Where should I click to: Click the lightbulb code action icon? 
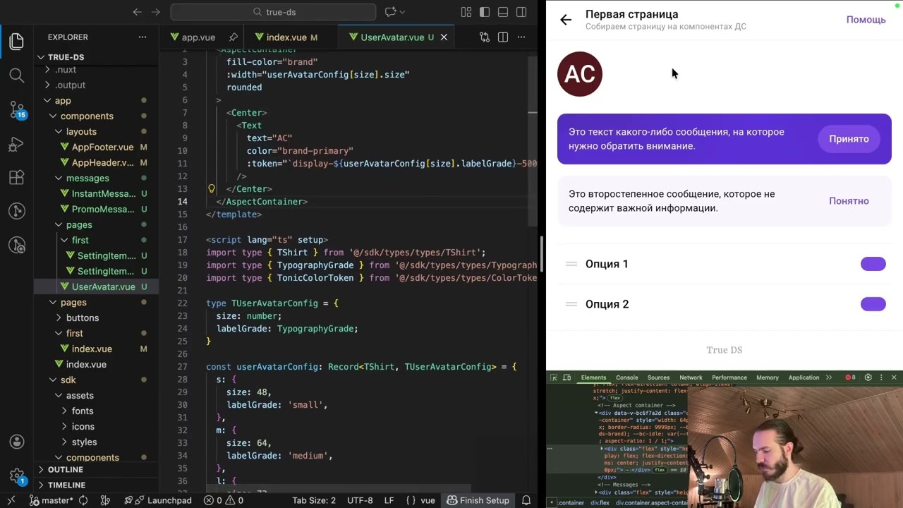click(x=211, y=188)
